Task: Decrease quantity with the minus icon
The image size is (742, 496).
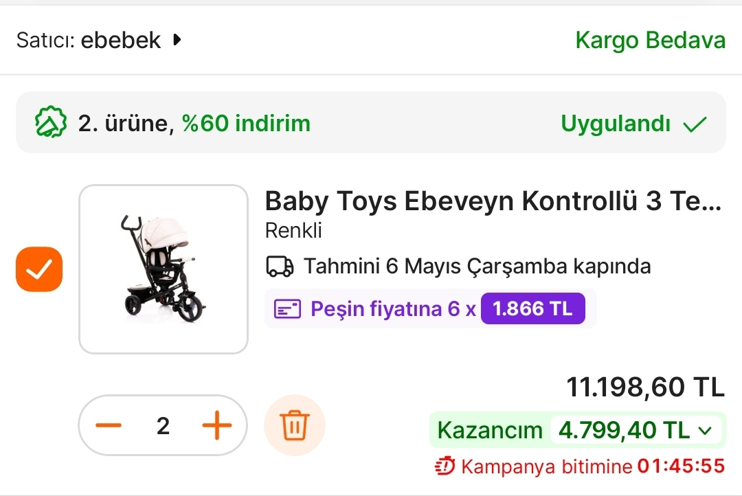Action: pyautogui.click(x=109, y=426)
